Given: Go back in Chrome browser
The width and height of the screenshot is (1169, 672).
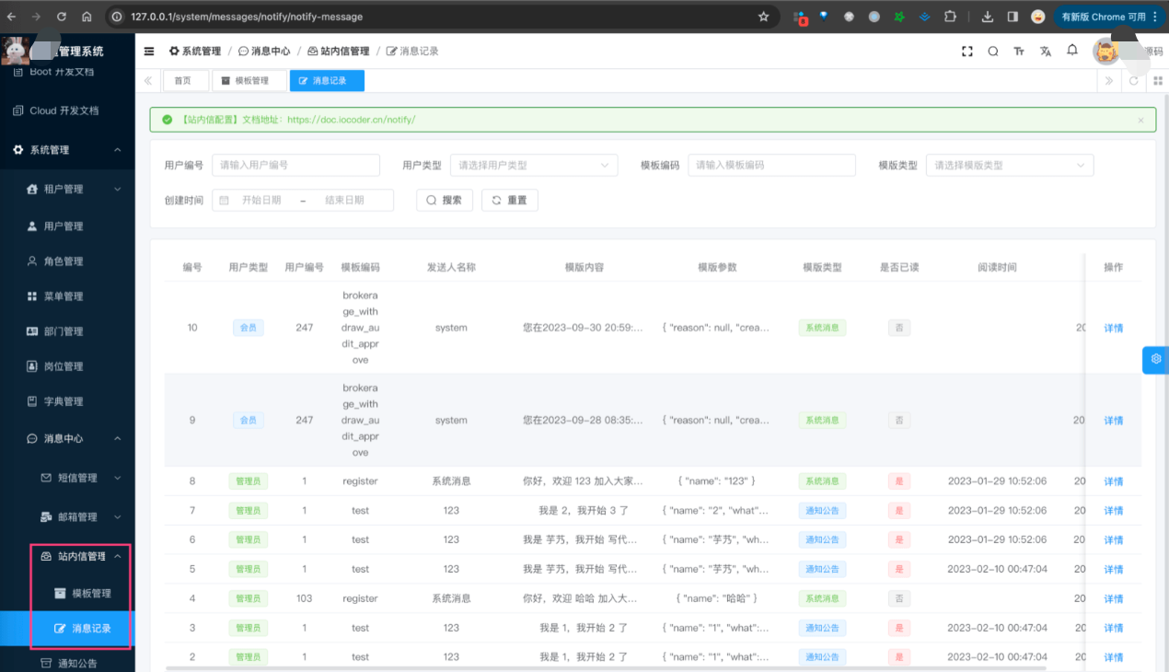Looking at the screenshot, I should 12,17.
